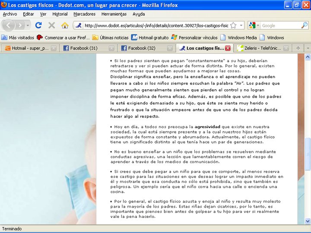
Task: Reload the current page
Action: [38, 25]
